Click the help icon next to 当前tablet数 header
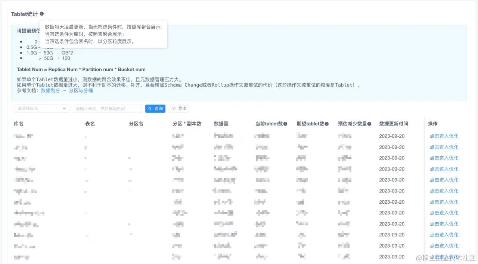Image resolution: width=478 pixels, height=264 pixels. click(285, 124)
